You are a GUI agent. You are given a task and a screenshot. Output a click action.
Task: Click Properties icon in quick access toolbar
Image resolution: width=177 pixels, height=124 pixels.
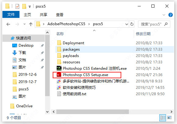(x=17, y=6)
